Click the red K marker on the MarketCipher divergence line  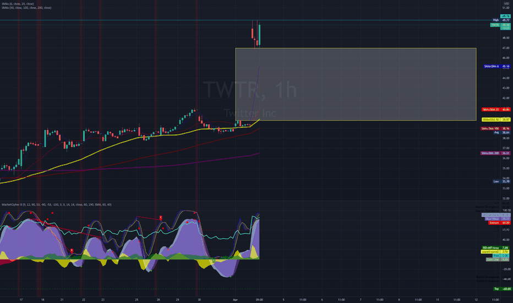coord(161,218)
